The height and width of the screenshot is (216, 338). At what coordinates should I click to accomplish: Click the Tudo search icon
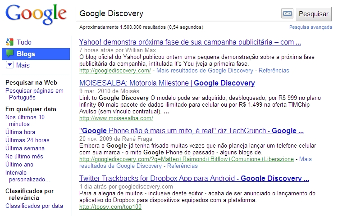9,42
